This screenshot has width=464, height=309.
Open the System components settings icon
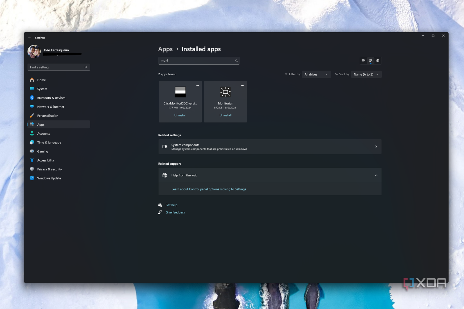(x=165, y=146)
